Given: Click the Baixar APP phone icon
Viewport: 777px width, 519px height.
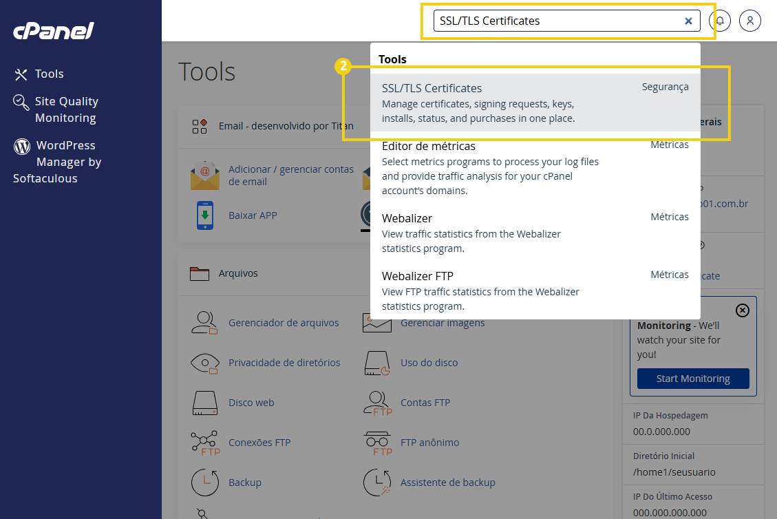Looking at the screenshot, I should (x=204, y=215).
